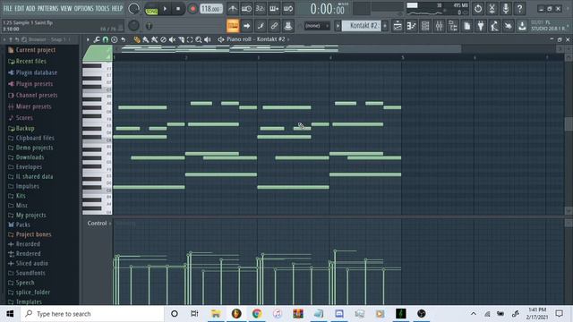
Task: Open the piano roll stamp options
Action: [x=115, y=39]
